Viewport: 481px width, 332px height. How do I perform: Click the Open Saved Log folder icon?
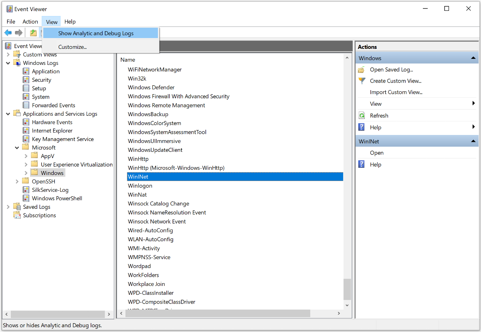click(362, 70)
